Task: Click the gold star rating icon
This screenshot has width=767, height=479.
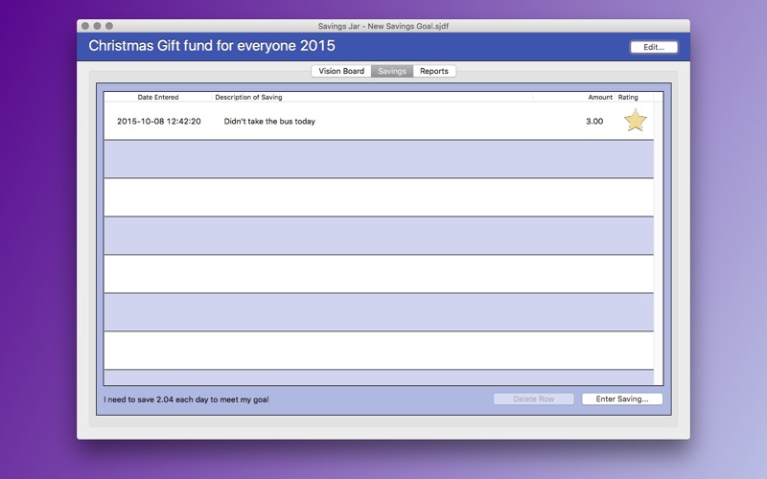Action: [636, 121]
